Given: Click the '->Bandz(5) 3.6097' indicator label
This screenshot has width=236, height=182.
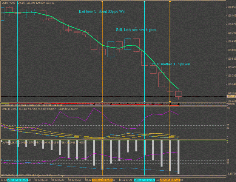Looking at the screenshot, I should (68, 109).
